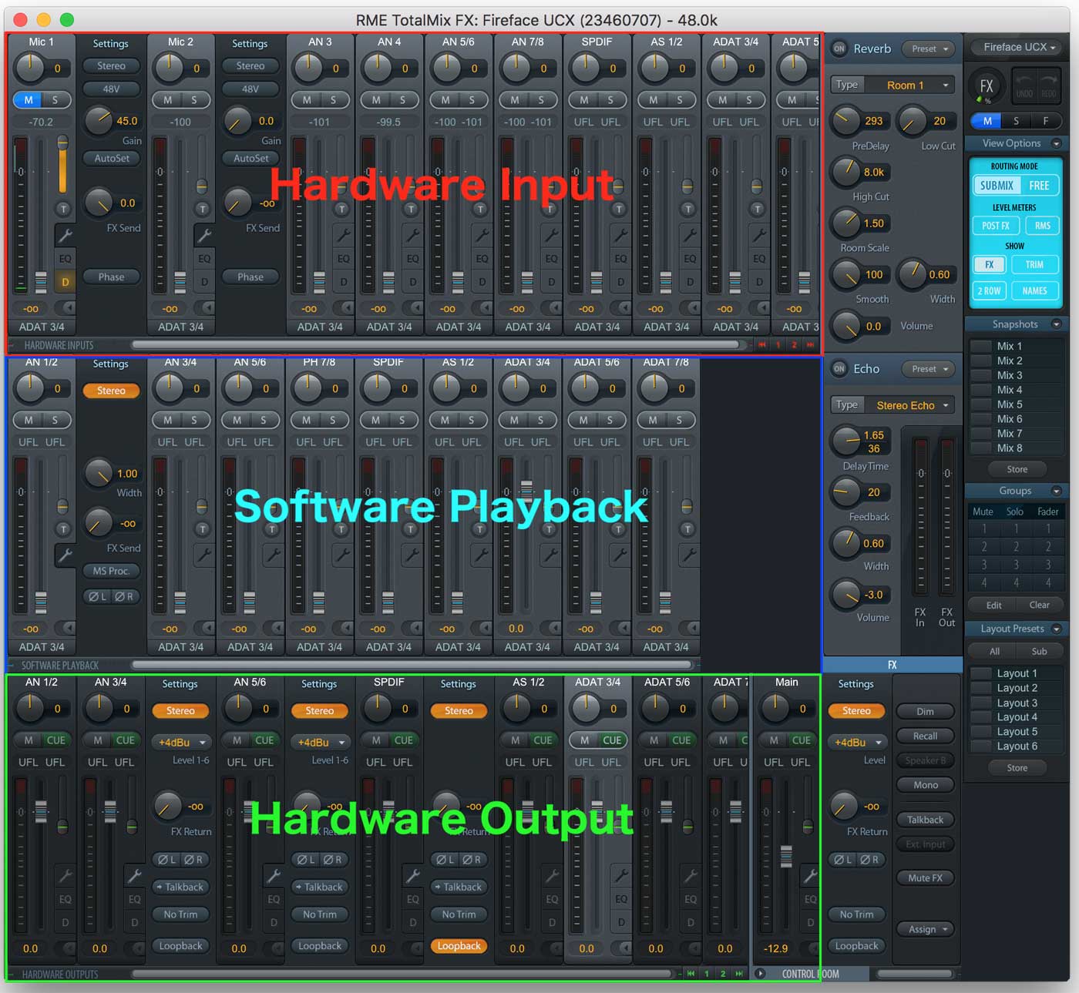The image size is (1079, 993).
Task: Click the AN 3 input wrench icon
Action: [x=343, y=235]
